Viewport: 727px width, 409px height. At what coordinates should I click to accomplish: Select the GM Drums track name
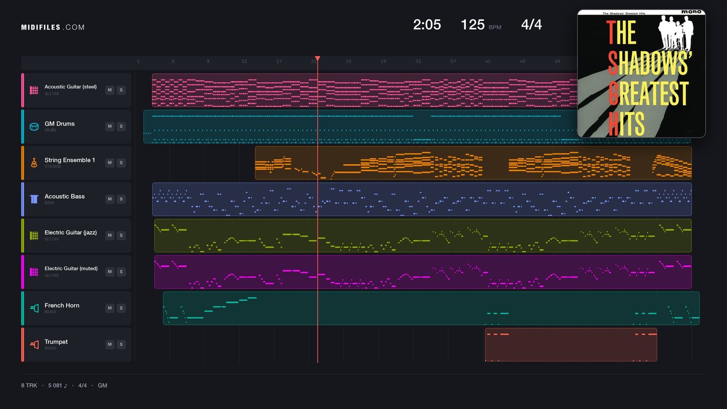pos(60,124)
